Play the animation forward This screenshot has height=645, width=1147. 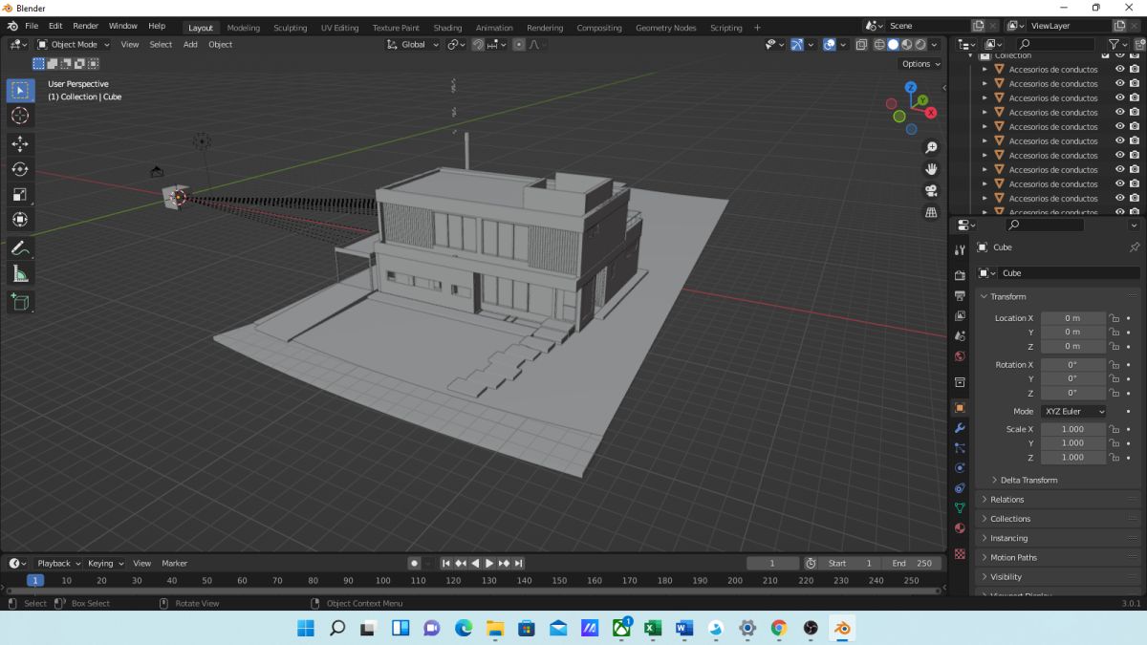tap(490, 563)
